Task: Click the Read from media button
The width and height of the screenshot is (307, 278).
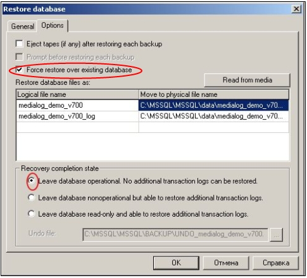Action: (247, 80)
